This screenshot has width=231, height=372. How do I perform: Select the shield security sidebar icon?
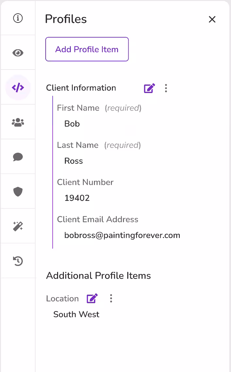(18, 192)
